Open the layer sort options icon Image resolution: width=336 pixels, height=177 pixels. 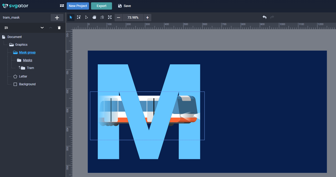(6, 28)
